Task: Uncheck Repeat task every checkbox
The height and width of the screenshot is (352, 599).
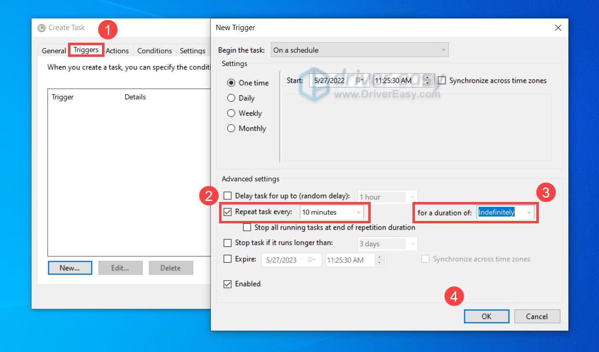Action: (227, 212)
